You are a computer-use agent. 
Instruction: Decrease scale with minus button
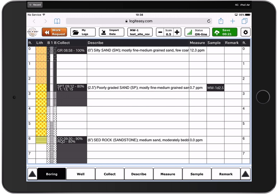click(160, 32)
